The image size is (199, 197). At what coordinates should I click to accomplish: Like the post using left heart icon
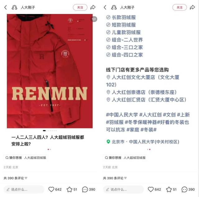click(x=51, y=190)
